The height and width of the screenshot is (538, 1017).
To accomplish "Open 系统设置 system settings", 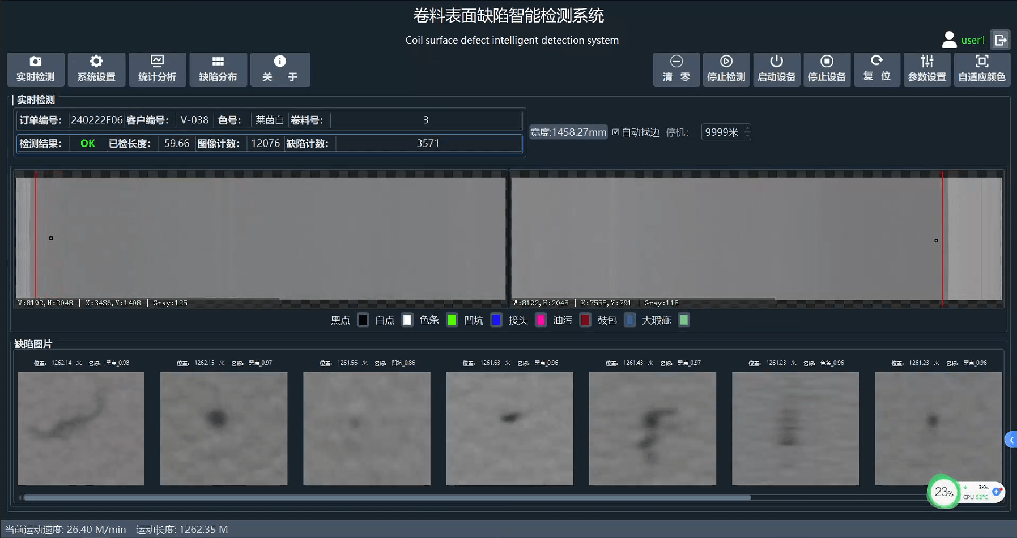I will point(96,69).
